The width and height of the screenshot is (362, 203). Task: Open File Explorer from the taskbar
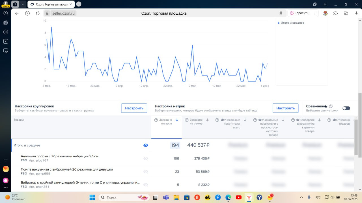176,197
